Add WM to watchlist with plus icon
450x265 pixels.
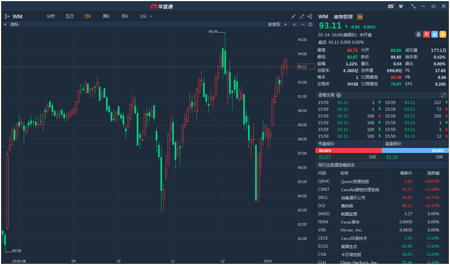click(442, 35)
